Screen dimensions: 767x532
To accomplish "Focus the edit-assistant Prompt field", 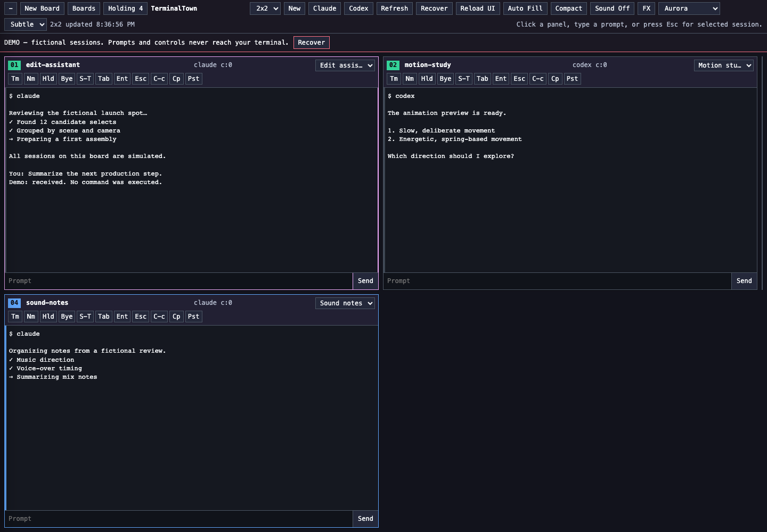I will click(179, 281).
